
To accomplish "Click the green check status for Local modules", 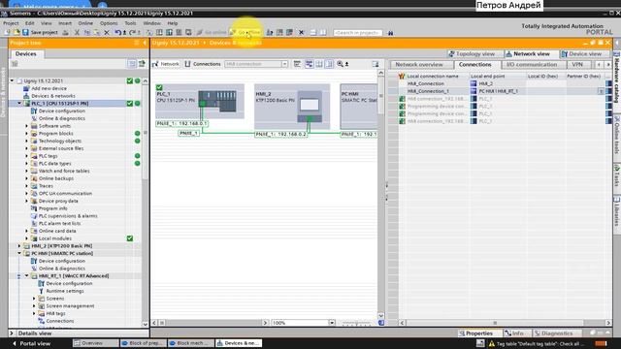I will [129, 238].
